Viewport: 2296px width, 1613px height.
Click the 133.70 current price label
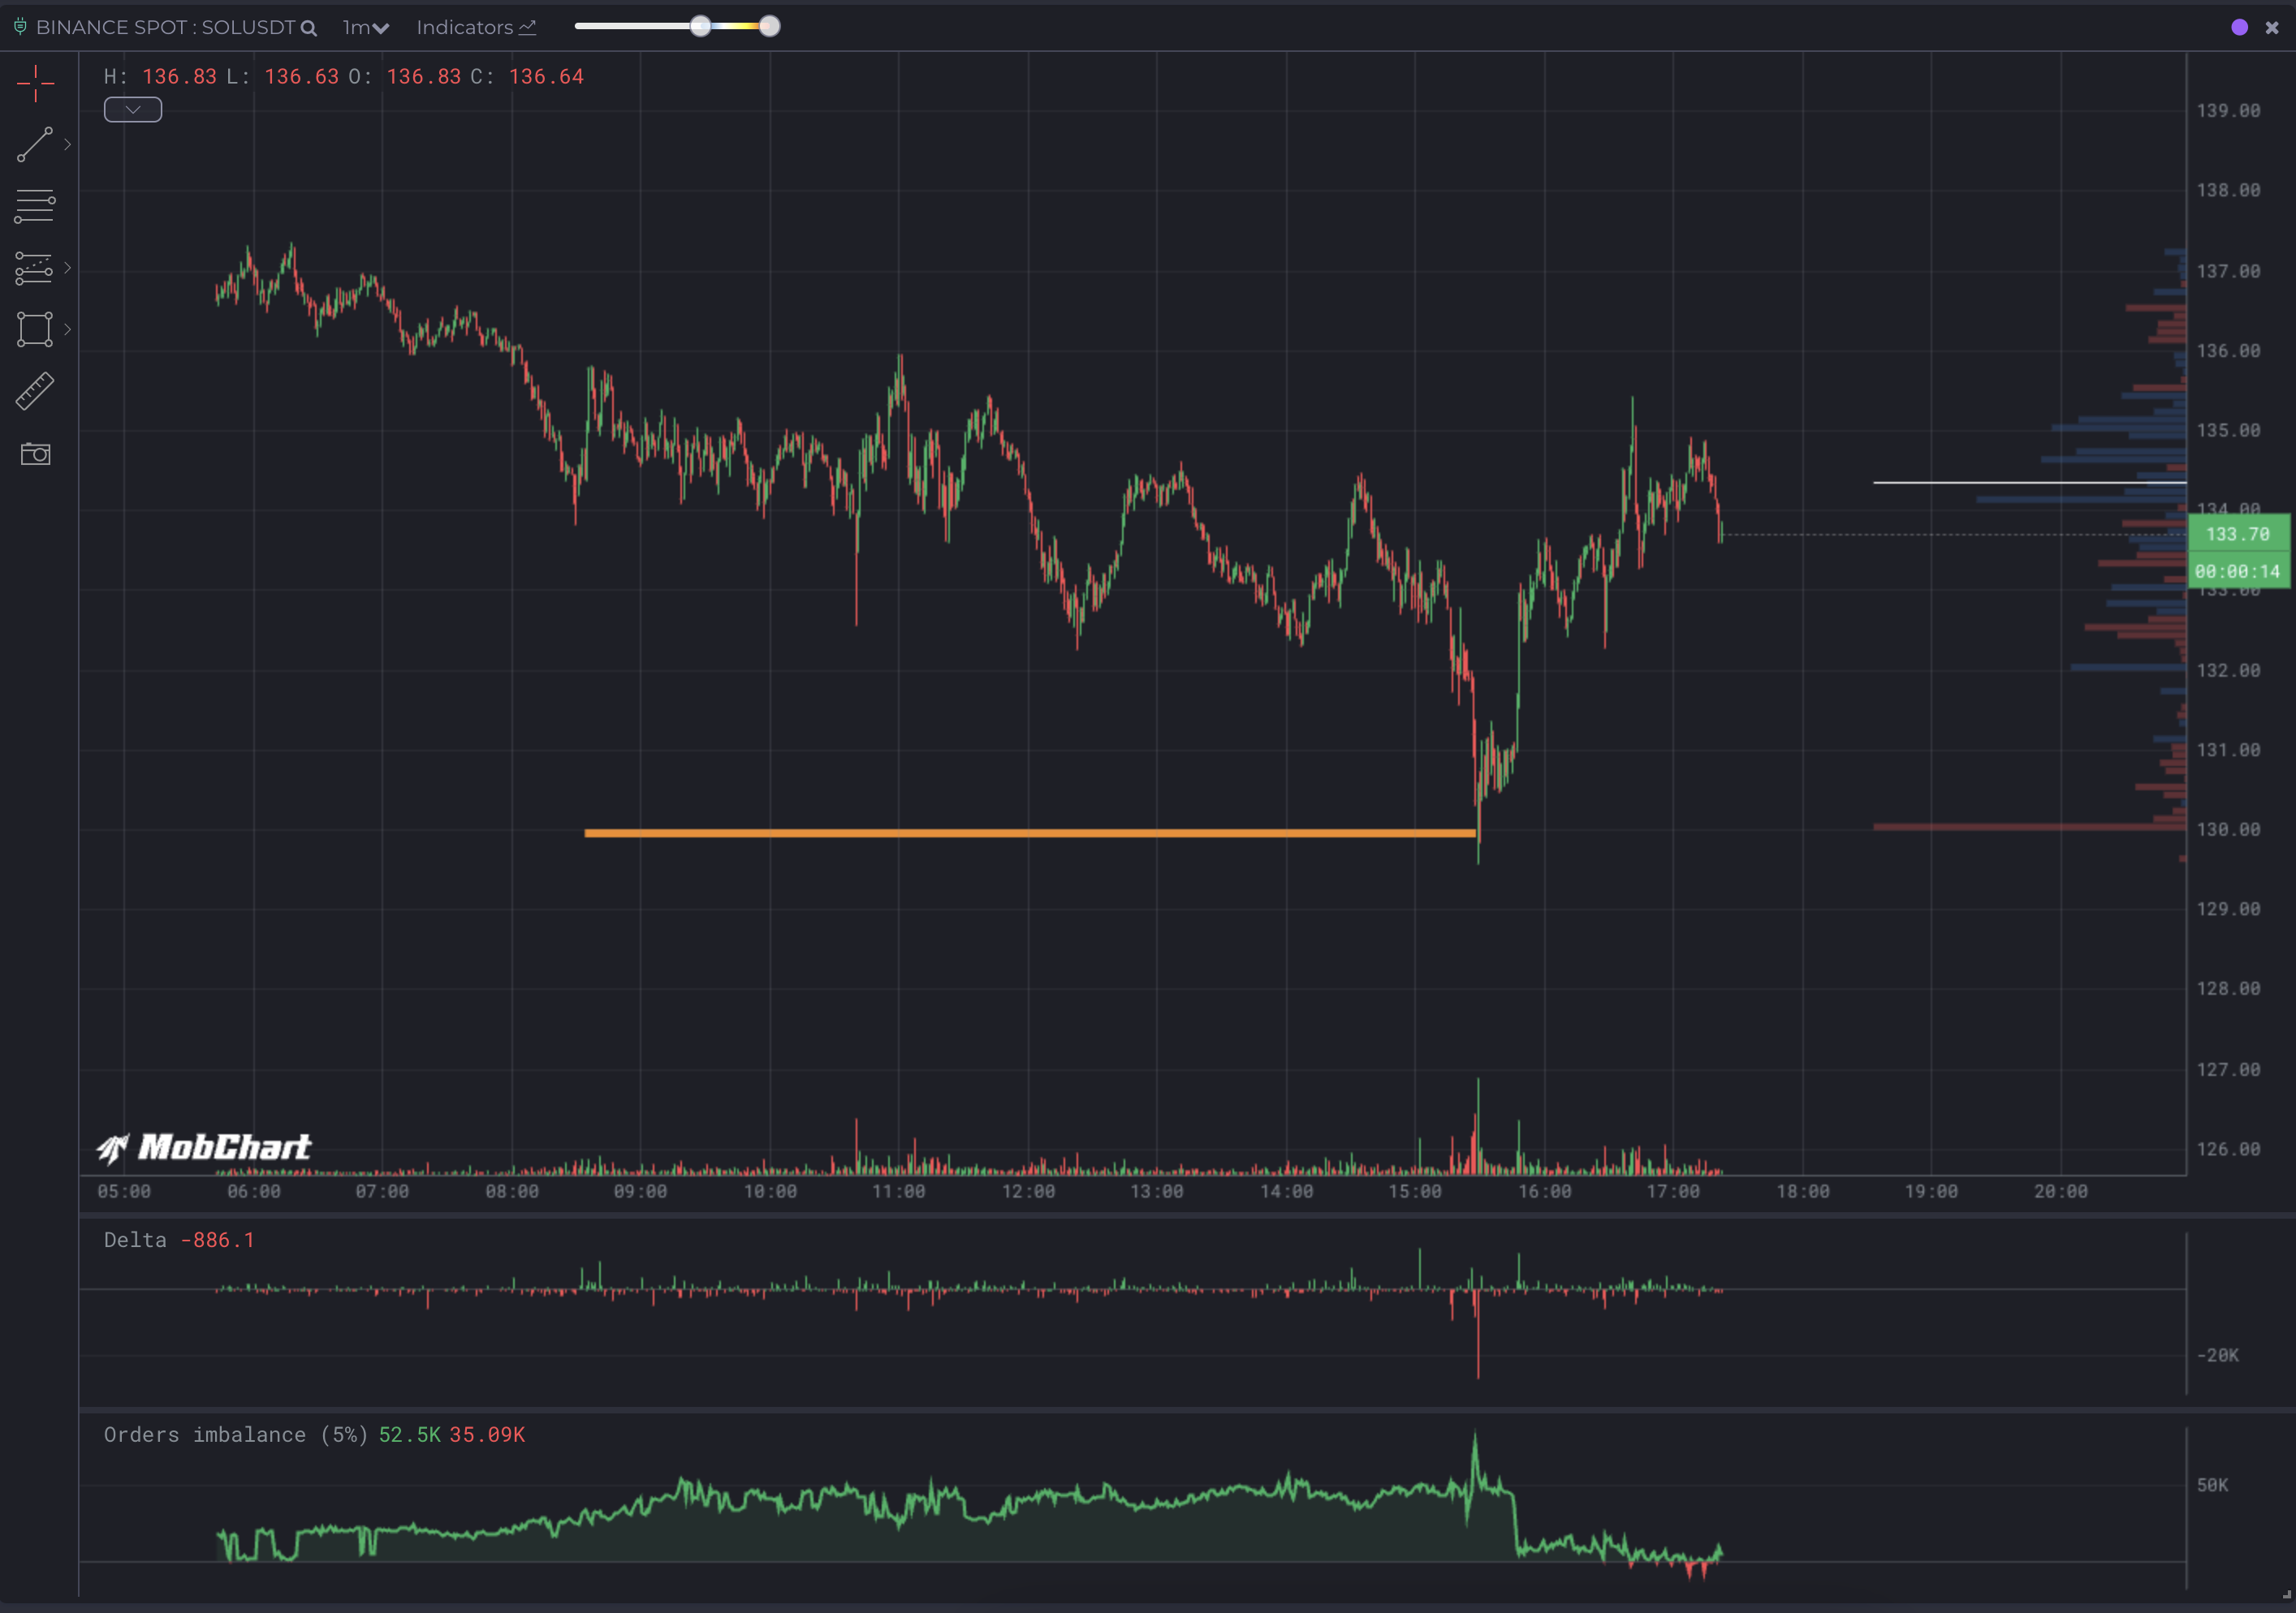coord(2238,534)
